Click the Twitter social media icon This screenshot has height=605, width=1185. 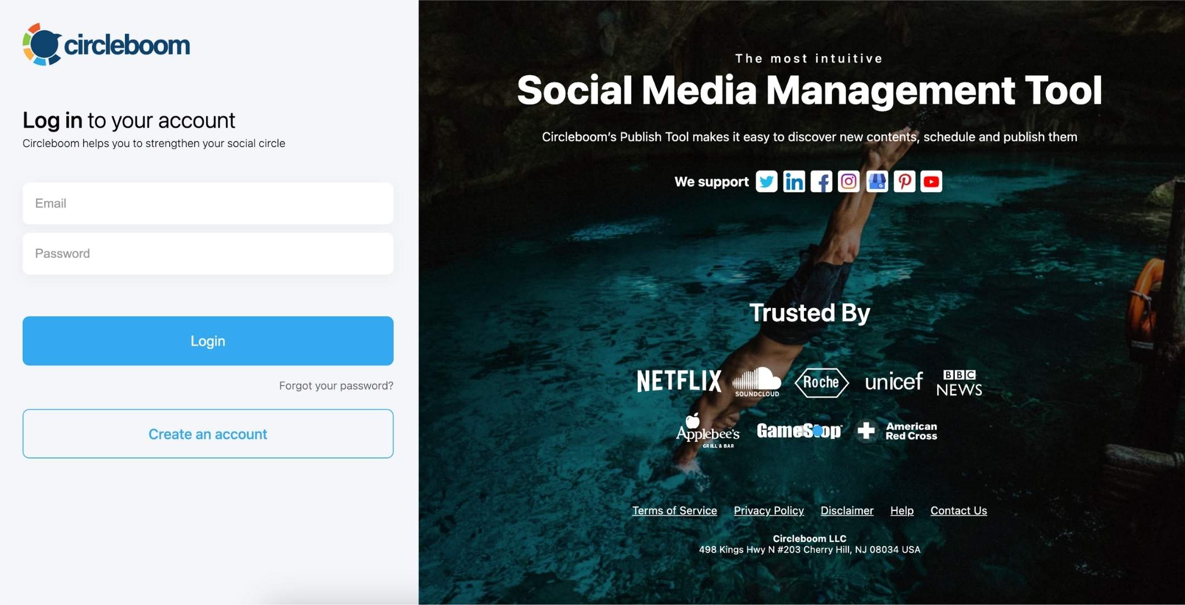click(767, 180)
